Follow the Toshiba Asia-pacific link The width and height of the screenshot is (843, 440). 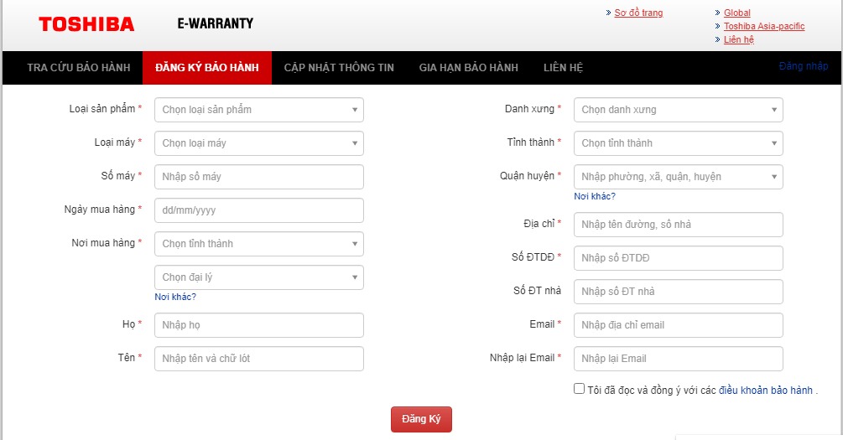click(764, 26)
